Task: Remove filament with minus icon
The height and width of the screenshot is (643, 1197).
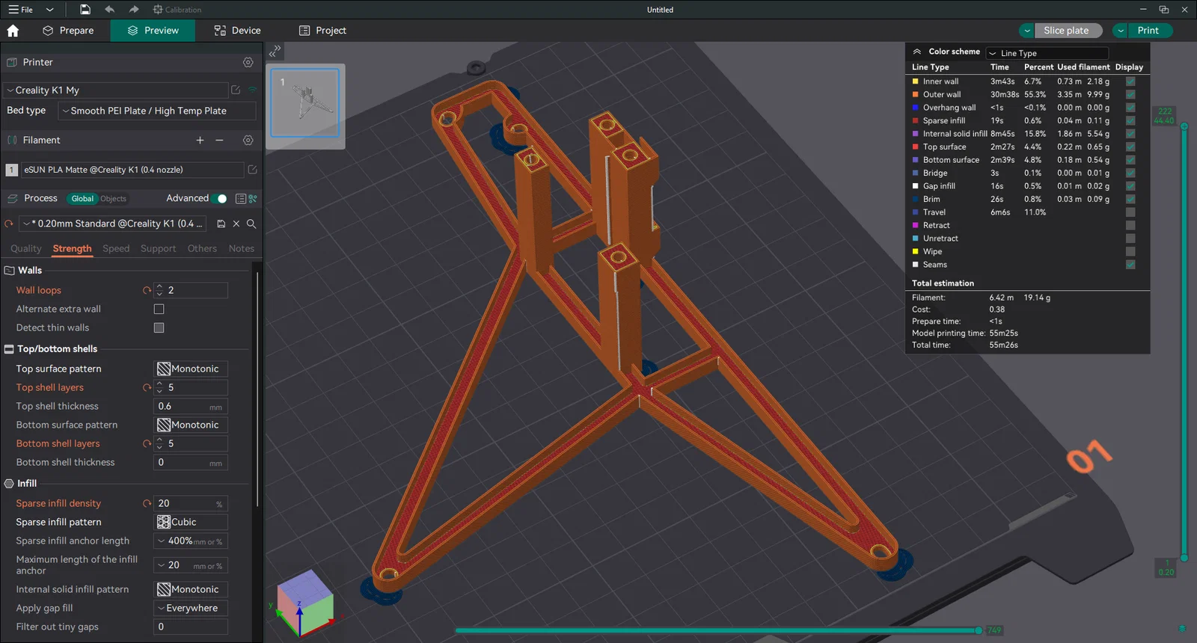Action: pyautogui.click(x=219, y=141)
